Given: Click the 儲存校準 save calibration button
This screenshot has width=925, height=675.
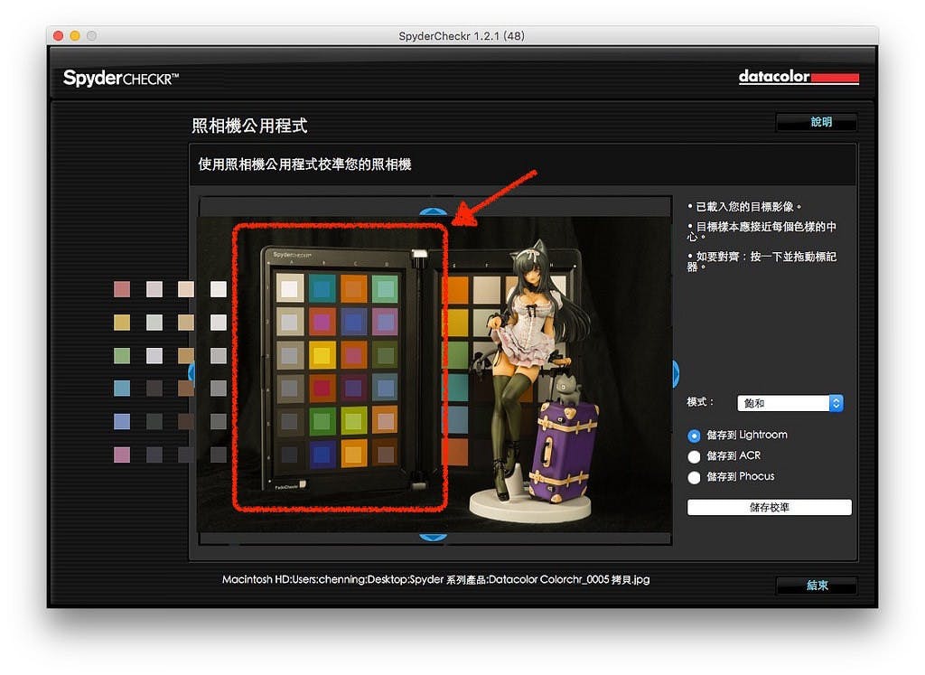Looking at the screenshot, I should [770, 508].
